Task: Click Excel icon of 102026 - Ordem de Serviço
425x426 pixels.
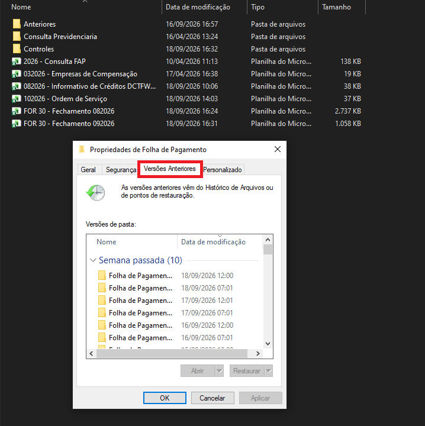Action: point(17,99)
